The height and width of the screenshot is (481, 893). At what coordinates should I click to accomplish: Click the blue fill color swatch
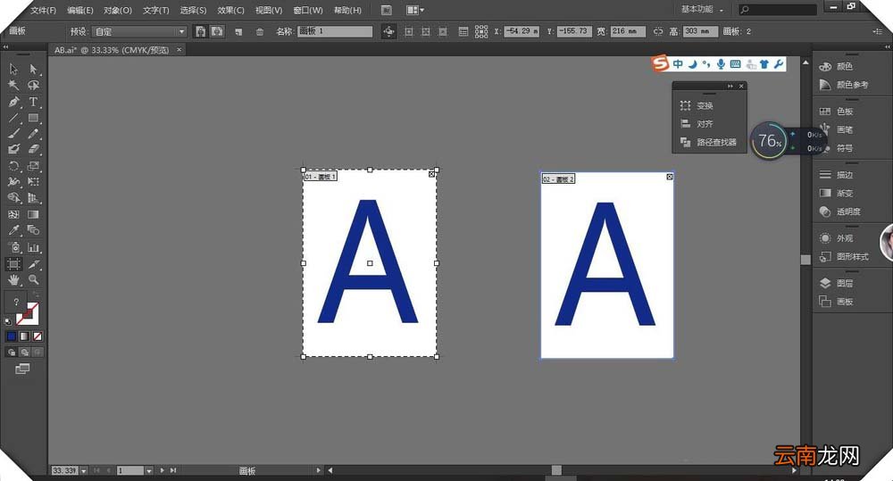click(12, 336)
